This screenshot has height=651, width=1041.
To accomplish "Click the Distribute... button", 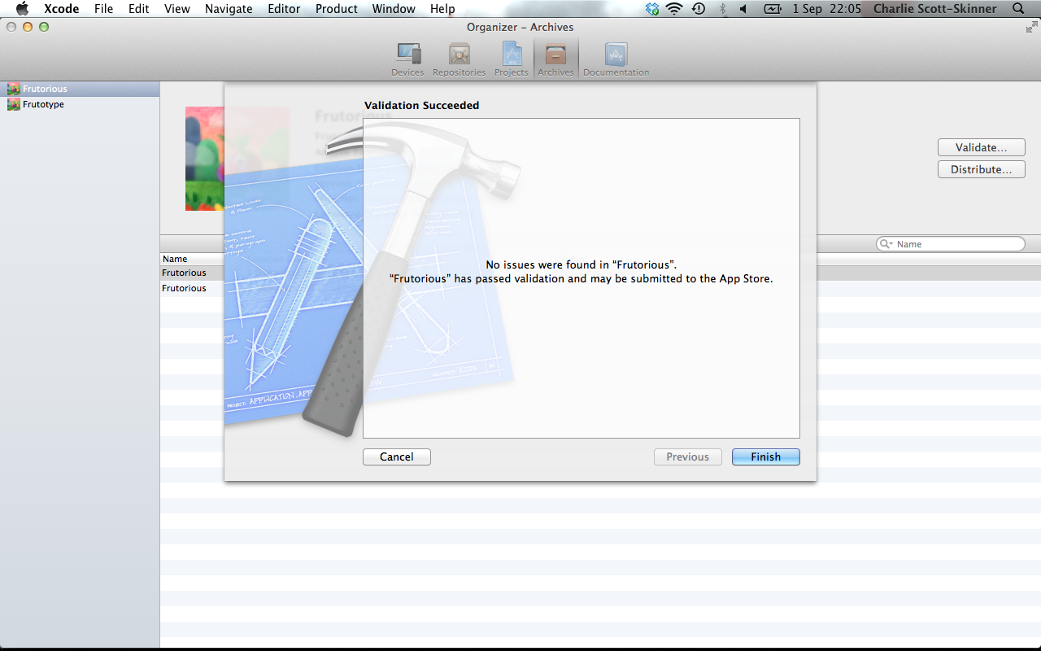I will (x=981, y=169).
